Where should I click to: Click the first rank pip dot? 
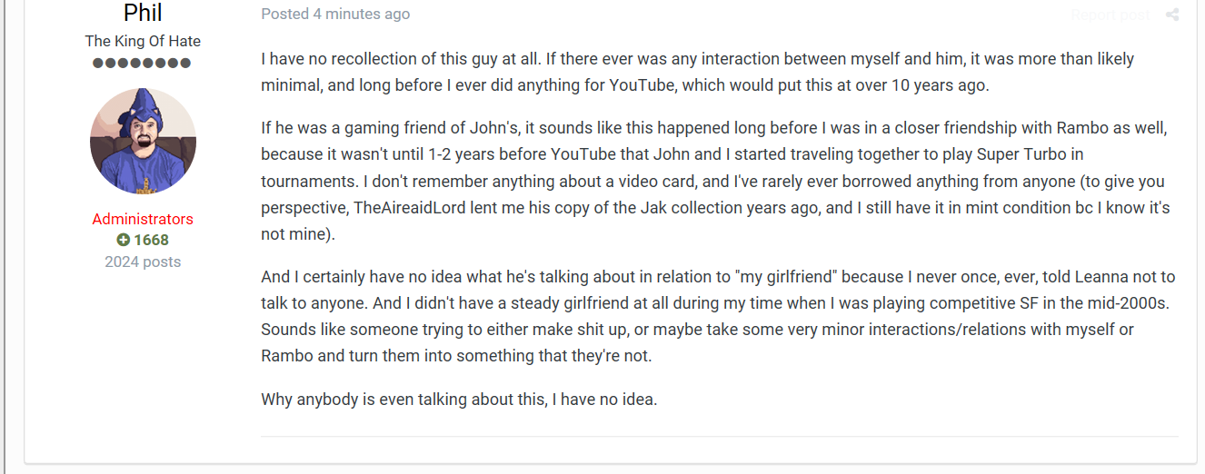point(98,63)
